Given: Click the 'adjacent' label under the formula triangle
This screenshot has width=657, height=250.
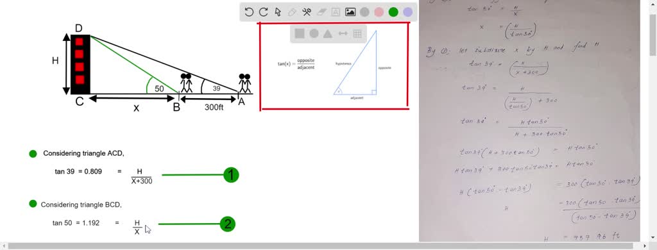Looking at the screenshot, I should [x=357, y=97].
